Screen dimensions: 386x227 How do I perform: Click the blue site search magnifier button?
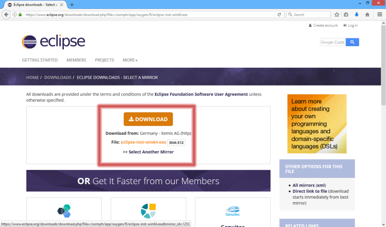pyautogui.click(x=352, y=42)
